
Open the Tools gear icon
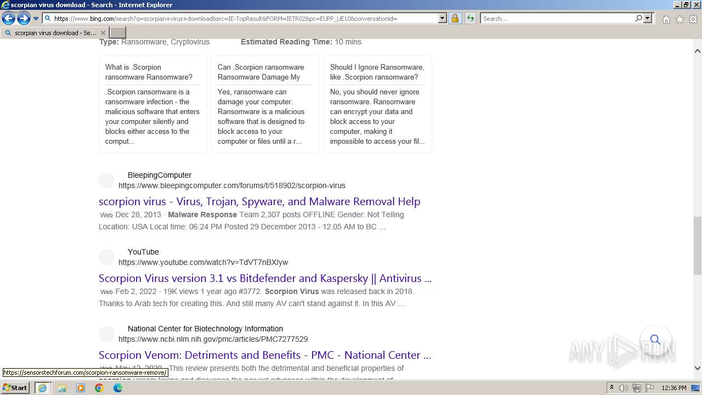click(x=693, y=19)
